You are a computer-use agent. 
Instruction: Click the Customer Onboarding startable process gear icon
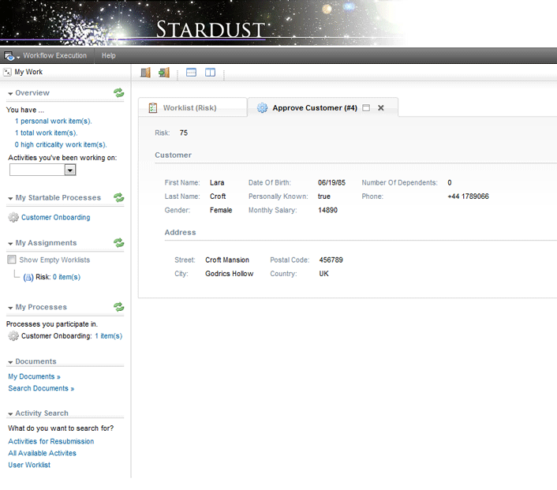point(13,217)
